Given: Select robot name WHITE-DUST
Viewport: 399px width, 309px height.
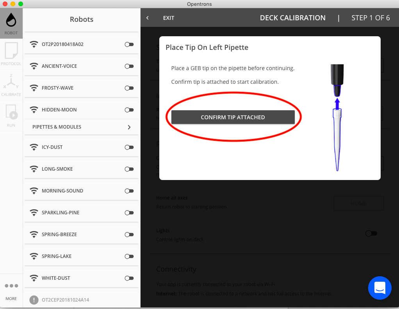Looking at the screenshot, I should (56, 278).
